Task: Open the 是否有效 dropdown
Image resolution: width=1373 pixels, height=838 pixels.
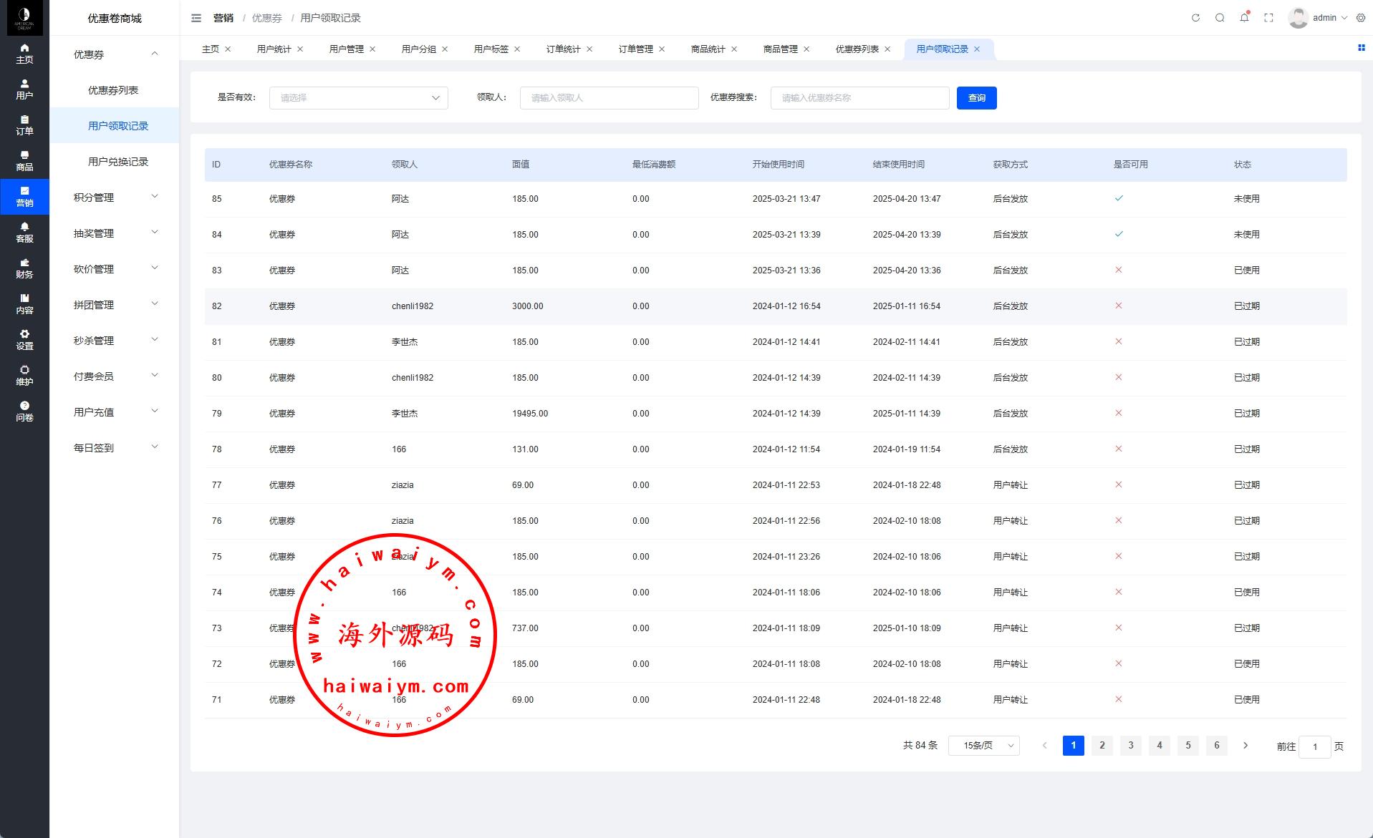Action: point(358,98)
